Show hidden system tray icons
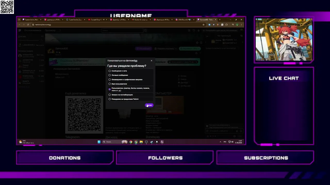 coord(220,142)
